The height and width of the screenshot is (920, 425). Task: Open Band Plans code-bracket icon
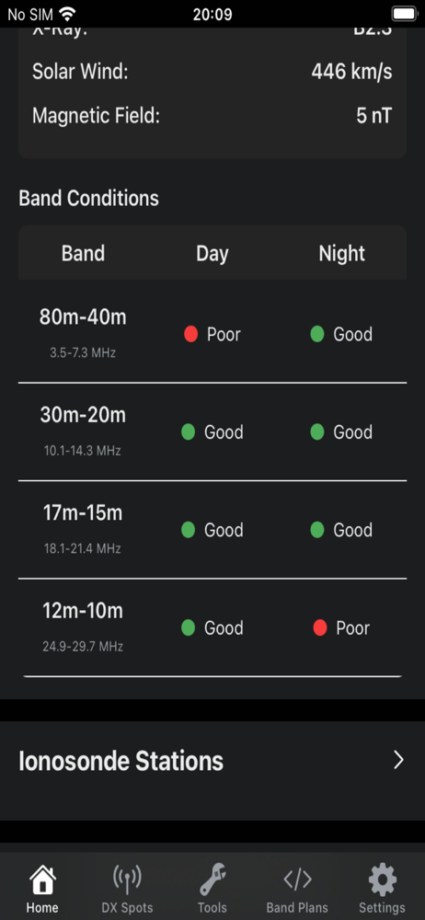(298, 880)
